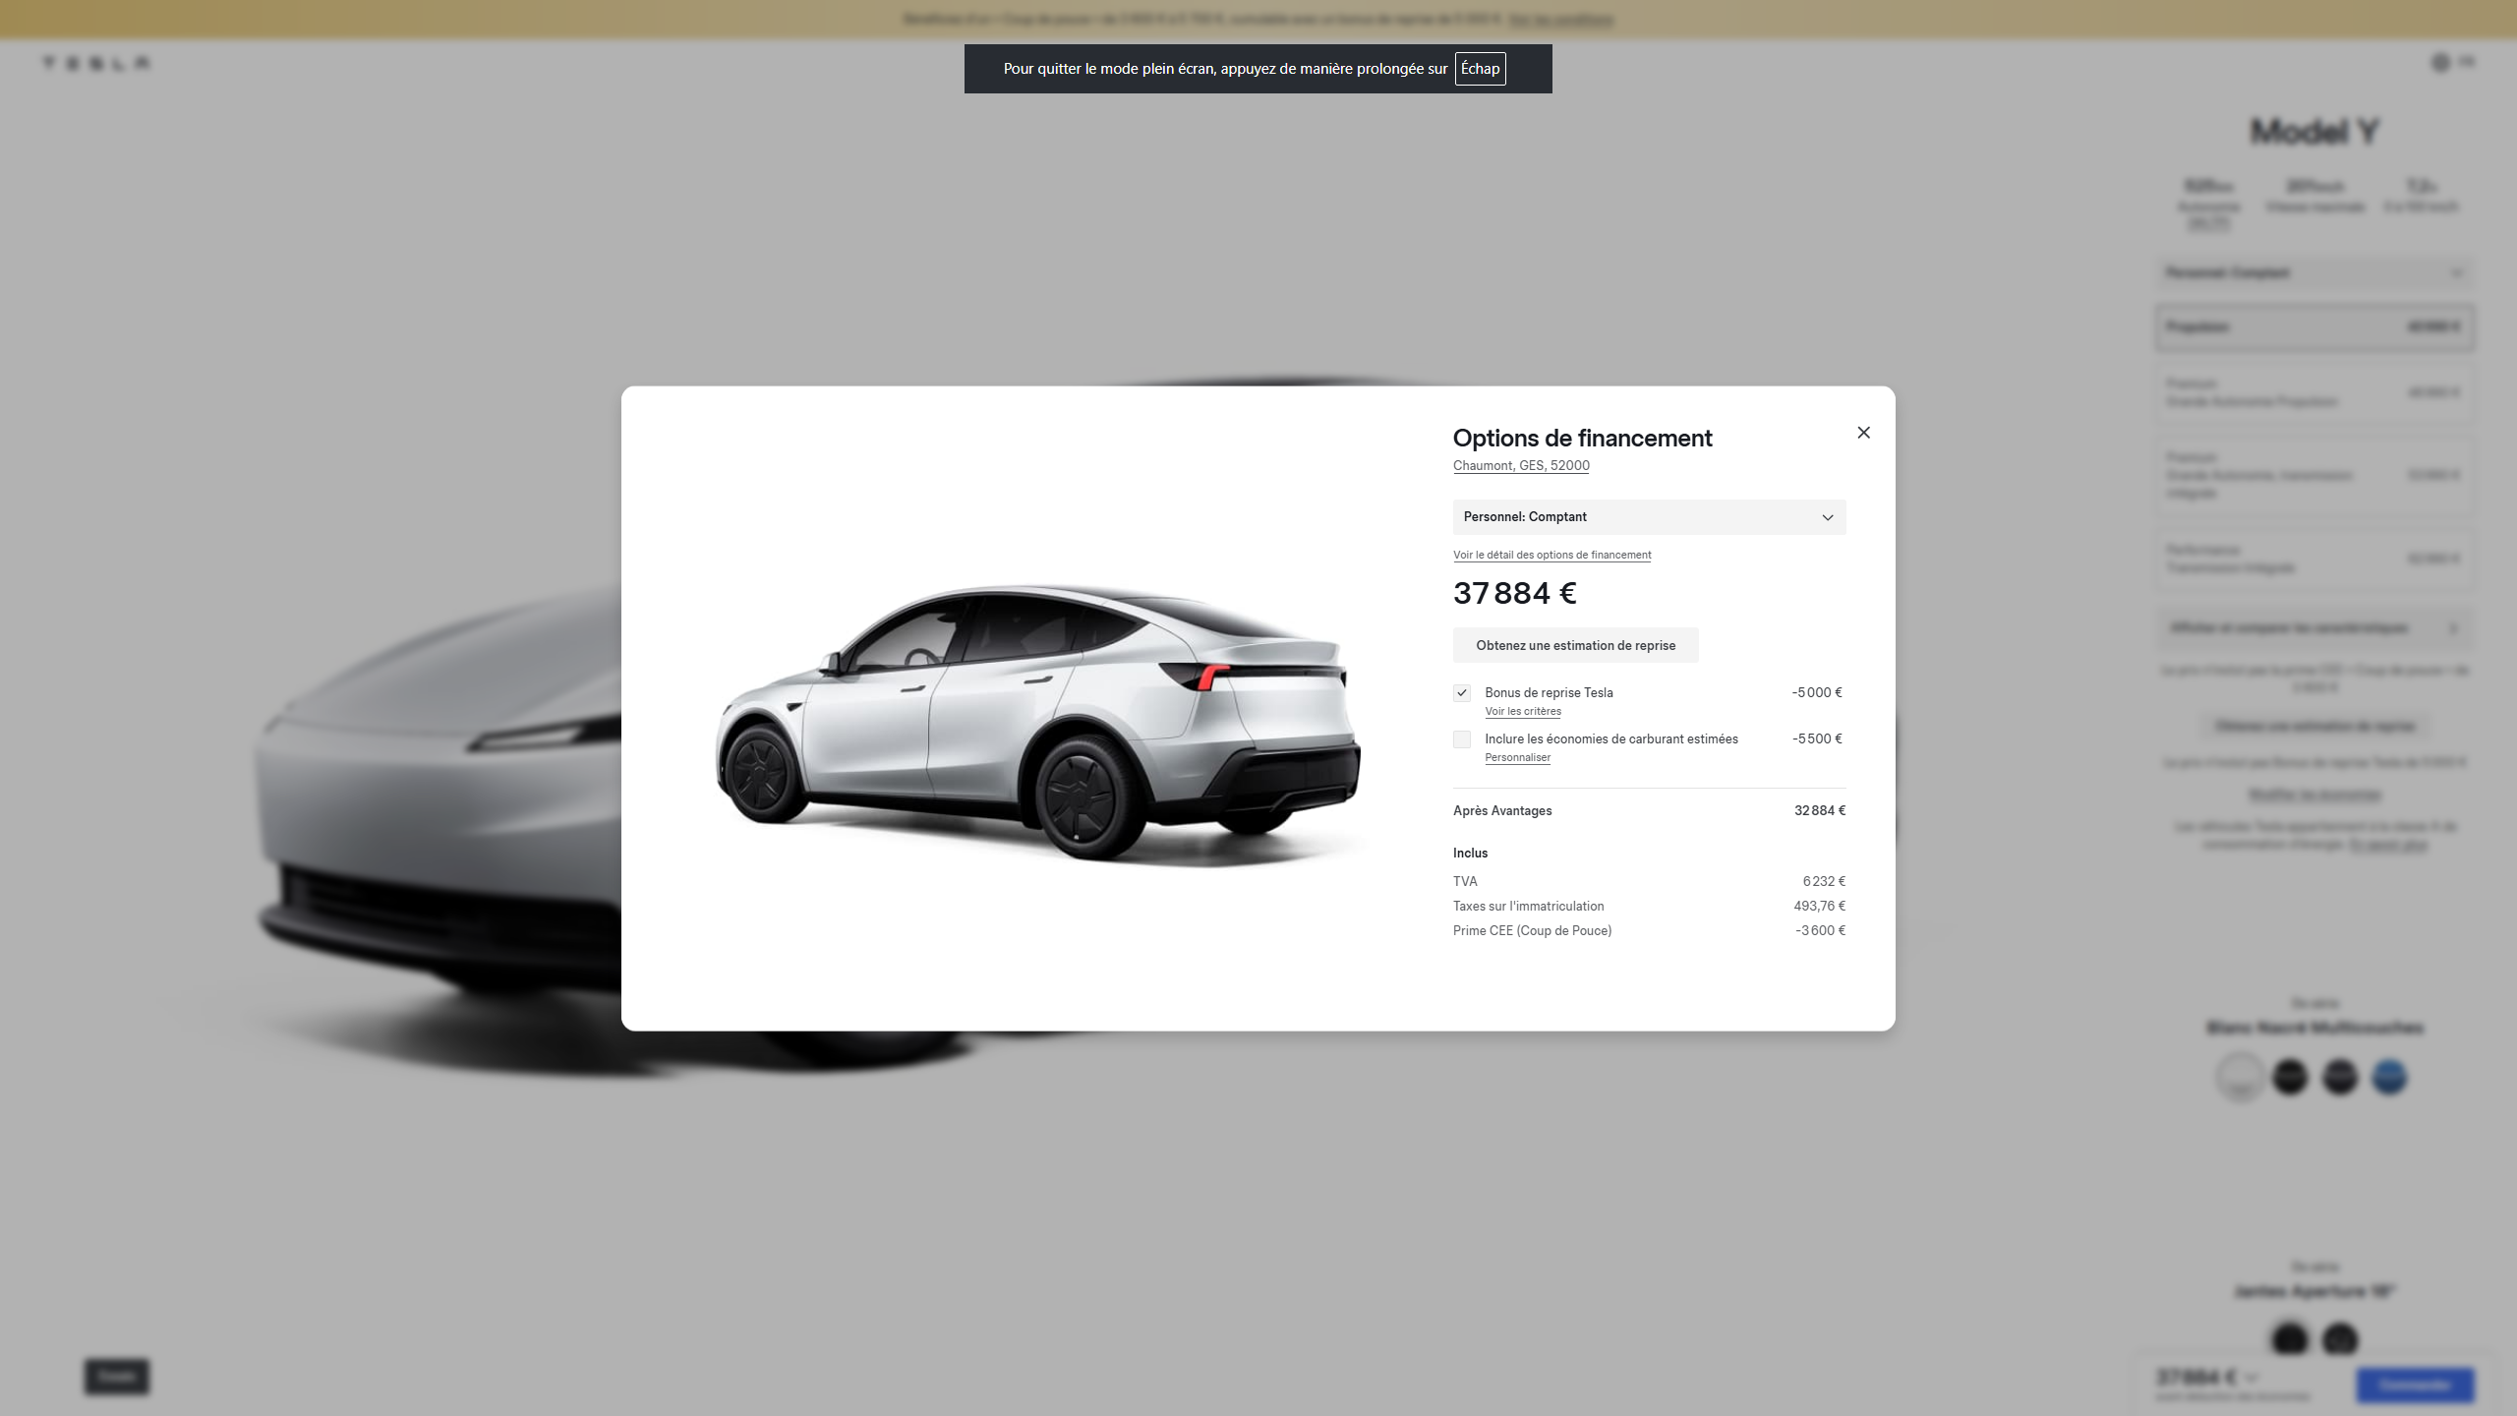2517x1416 pixels.
Task: Select the blue paint swatch behind the dialog
Action: click(x=2389, y=1077)
